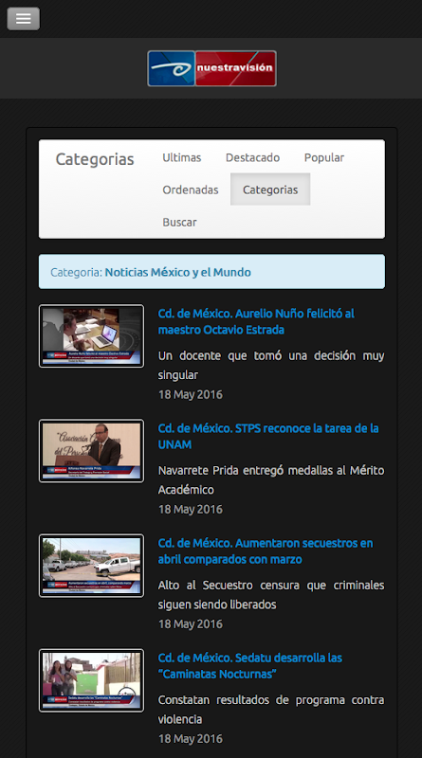The width and height of the screenshot is (422, 758).
Task: Switch to the Popular tab
Action: click(x=324, y=157)
